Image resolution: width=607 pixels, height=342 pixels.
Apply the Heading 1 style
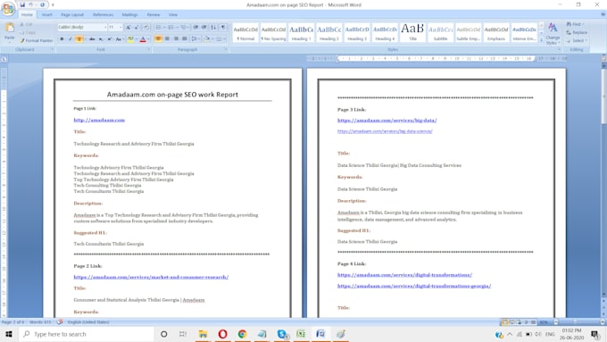coord(301,33)
